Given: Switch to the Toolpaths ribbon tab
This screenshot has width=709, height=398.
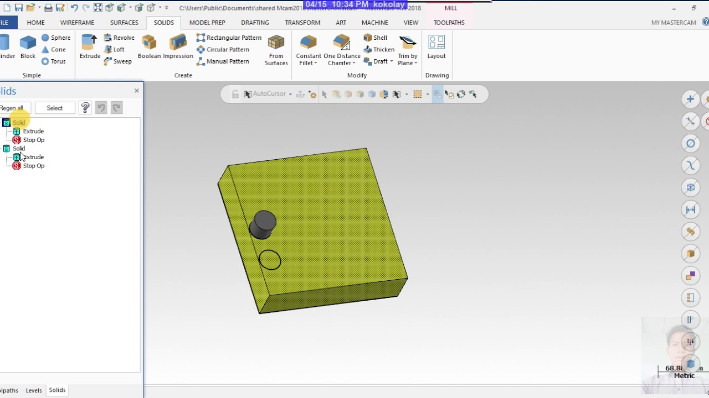Looking at the screenshot, I should [x=449, y=23].
